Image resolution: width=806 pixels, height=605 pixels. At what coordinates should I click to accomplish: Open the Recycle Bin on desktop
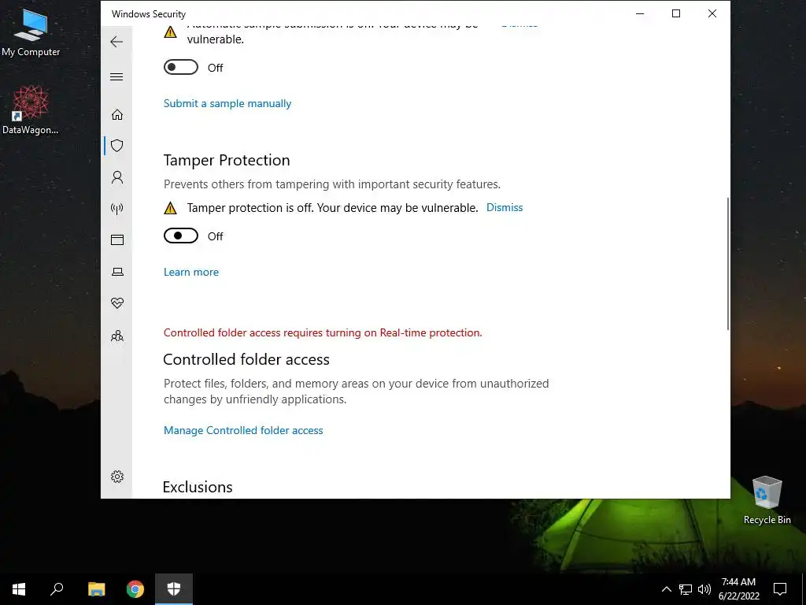point(767,500)
